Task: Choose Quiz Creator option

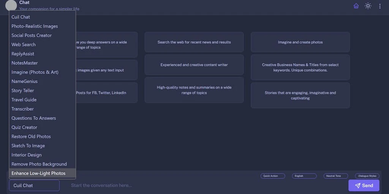Action: (x=42, y=127)
